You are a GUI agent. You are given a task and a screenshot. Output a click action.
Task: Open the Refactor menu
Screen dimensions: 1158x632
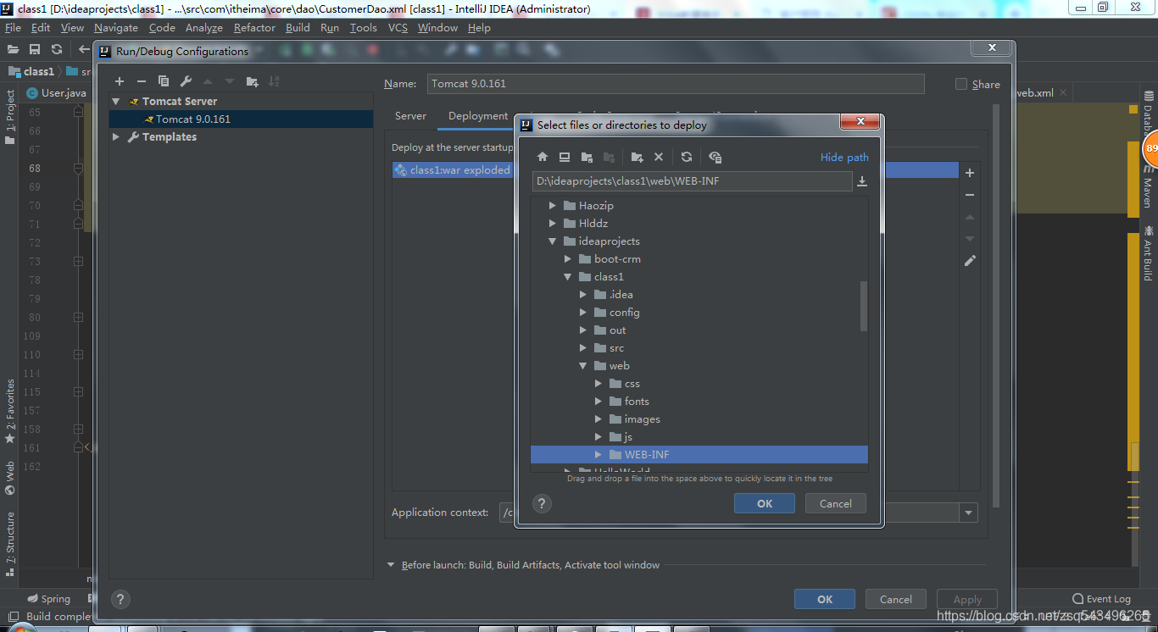click(x=254, y=27)
